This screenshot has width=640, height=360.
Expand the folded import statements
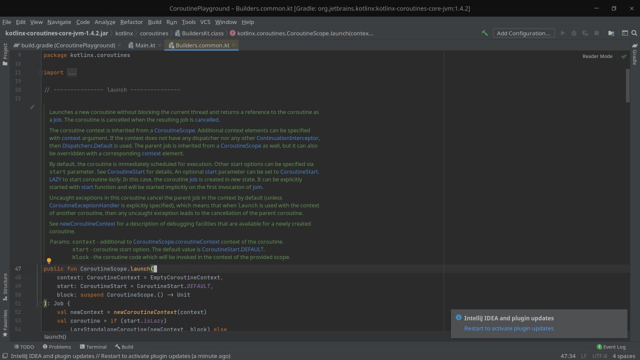[x=40, y=72]
